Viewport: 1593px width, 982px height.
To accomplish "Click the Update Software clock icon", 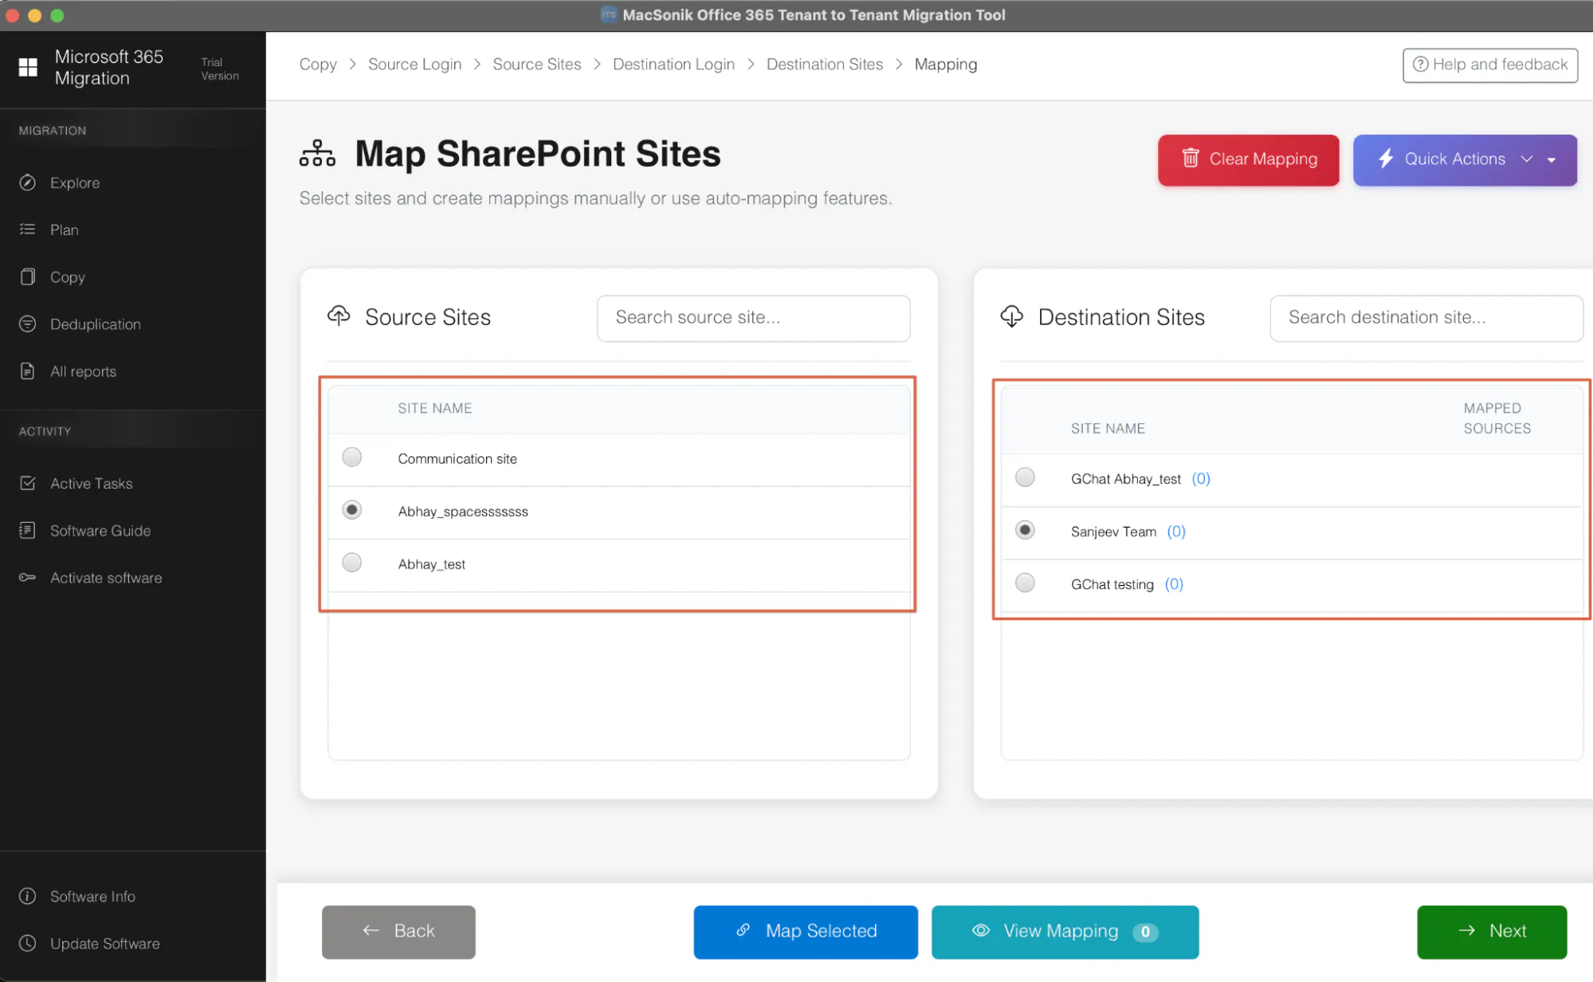I will pos(28,943).
